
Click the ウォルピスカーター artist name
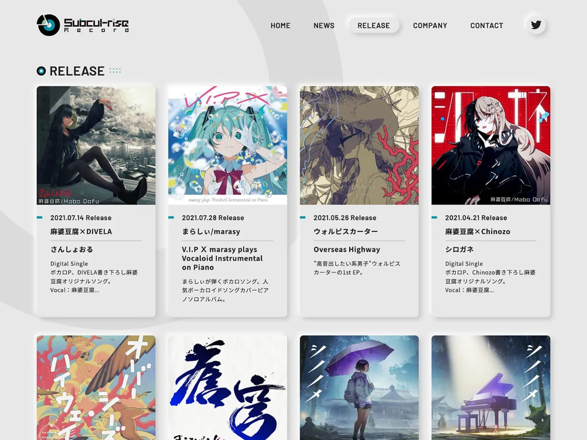click(346, 231)
